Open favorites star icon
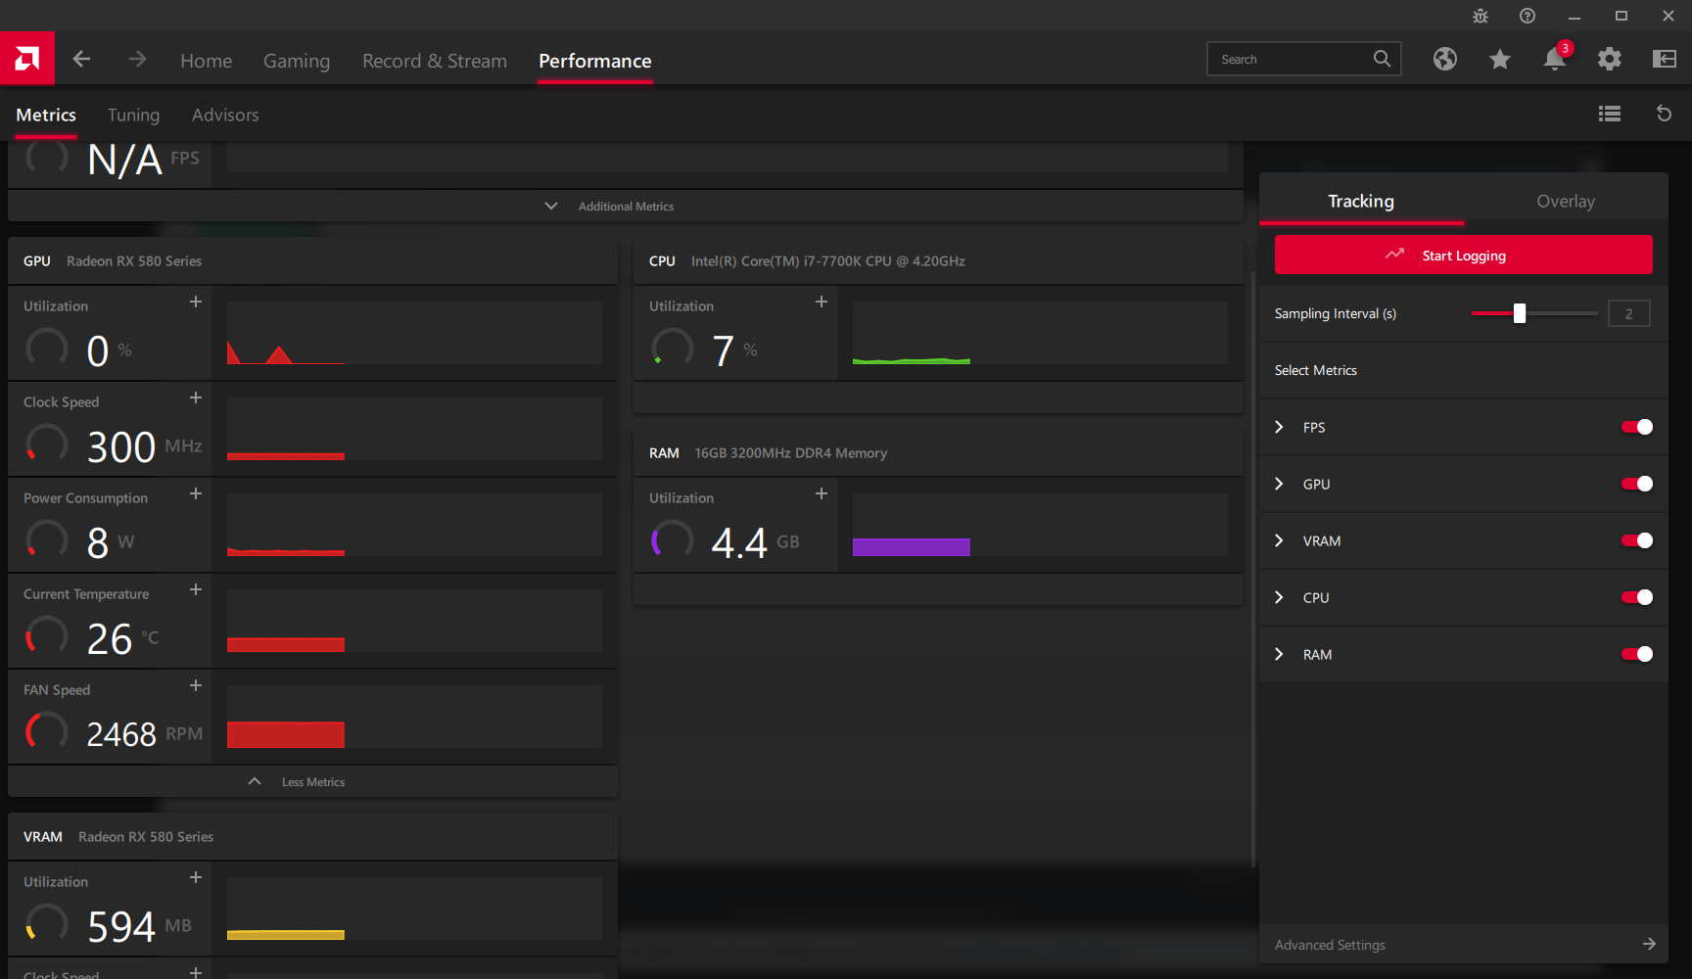This screenshot has height=979, width=1692. (1500, 60)
